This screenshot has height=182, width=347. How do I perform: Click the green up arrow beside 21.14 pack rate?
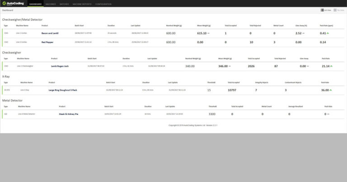[x=331, y=66]
